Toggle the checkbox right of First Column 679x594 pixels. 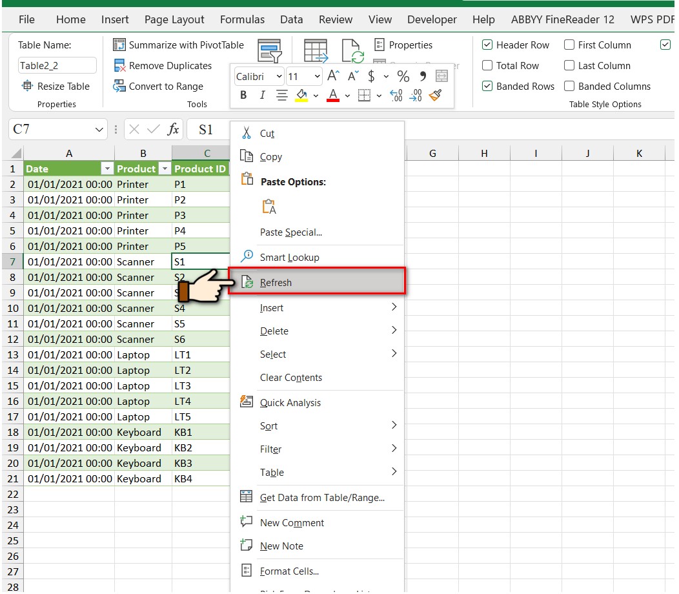665,45
